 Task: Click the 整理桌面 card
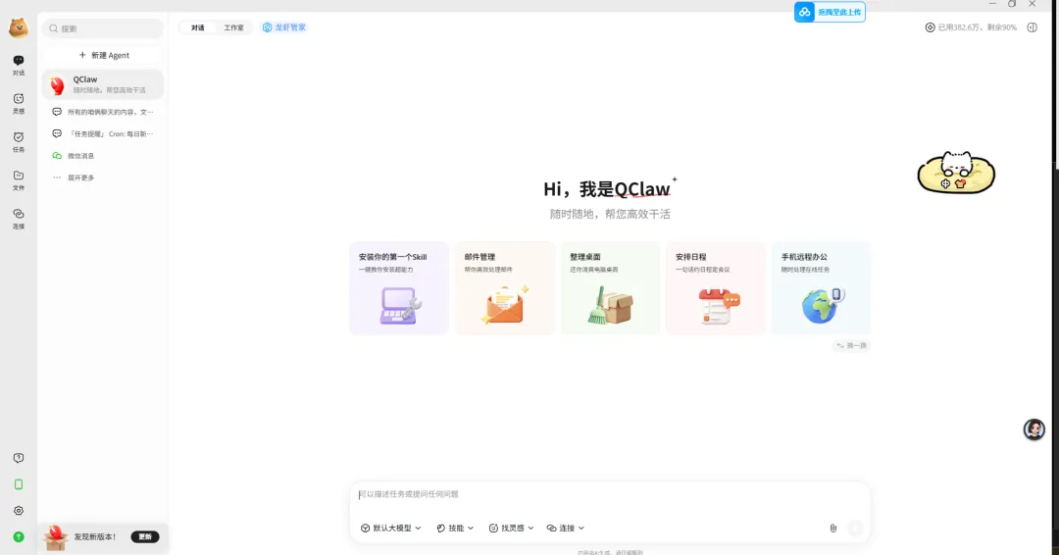click(x=610, y=287)
